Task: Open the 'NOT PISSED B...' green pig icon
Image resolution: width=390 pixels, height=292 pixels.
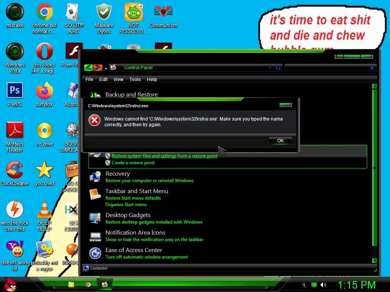Action: point(133,18)
